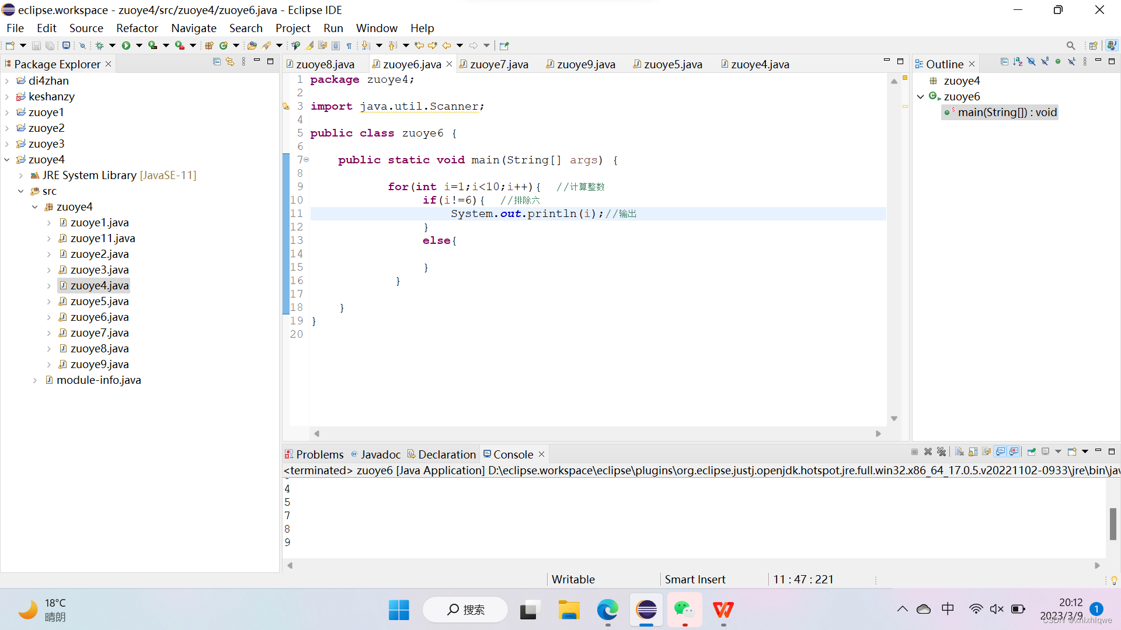Toggle Link with Editor in Package Explorer
Image resolution: width=1121 pixels, height=630 pixels.
click(x=230, y=62)
